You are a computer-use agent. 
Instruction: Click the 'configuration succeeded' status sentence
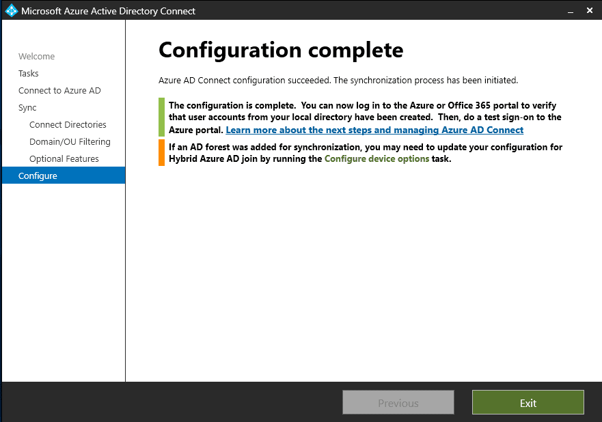(338, 80)
